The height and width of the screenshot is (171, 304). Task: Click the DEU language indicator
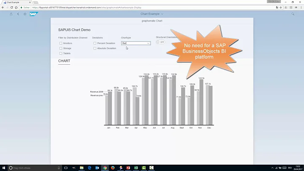[x=290, y=168]
